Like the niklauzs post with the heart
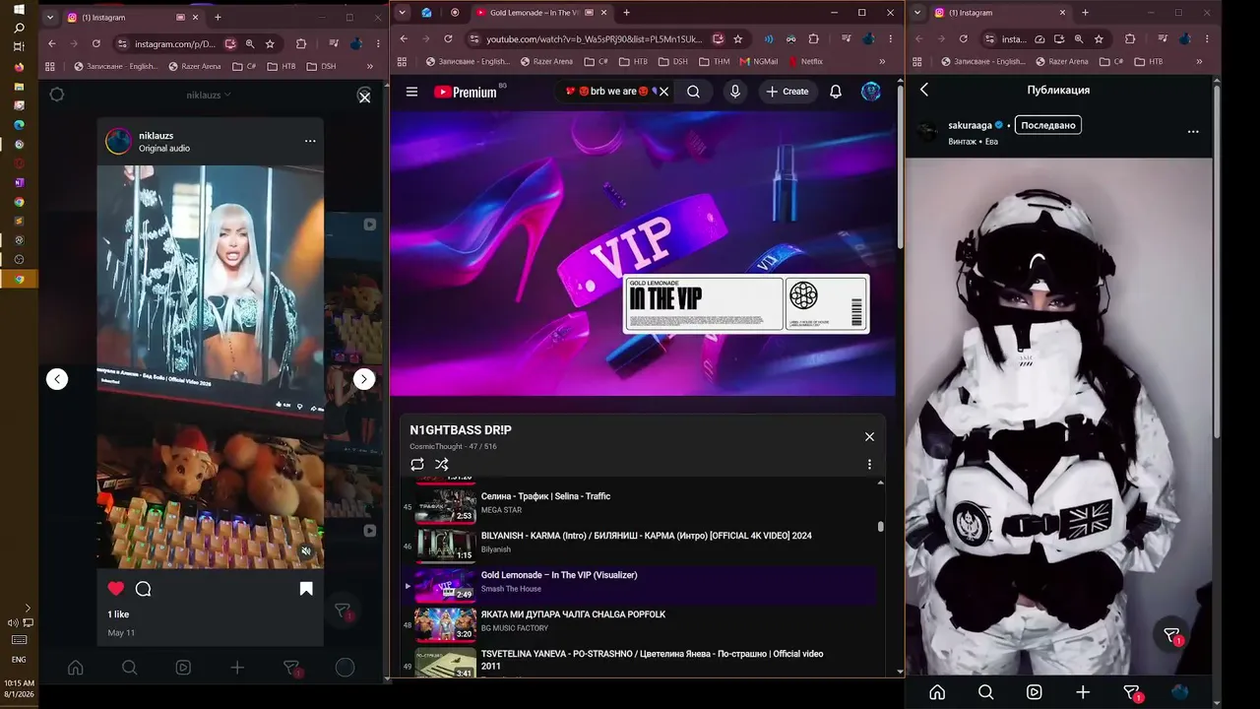 [116, 589]
